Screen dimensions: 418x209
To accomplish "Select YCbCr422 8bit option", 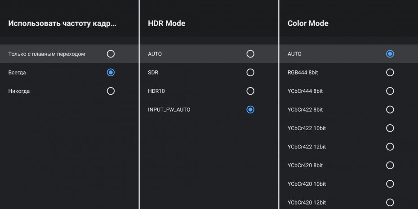I will (x=390, y=109).
